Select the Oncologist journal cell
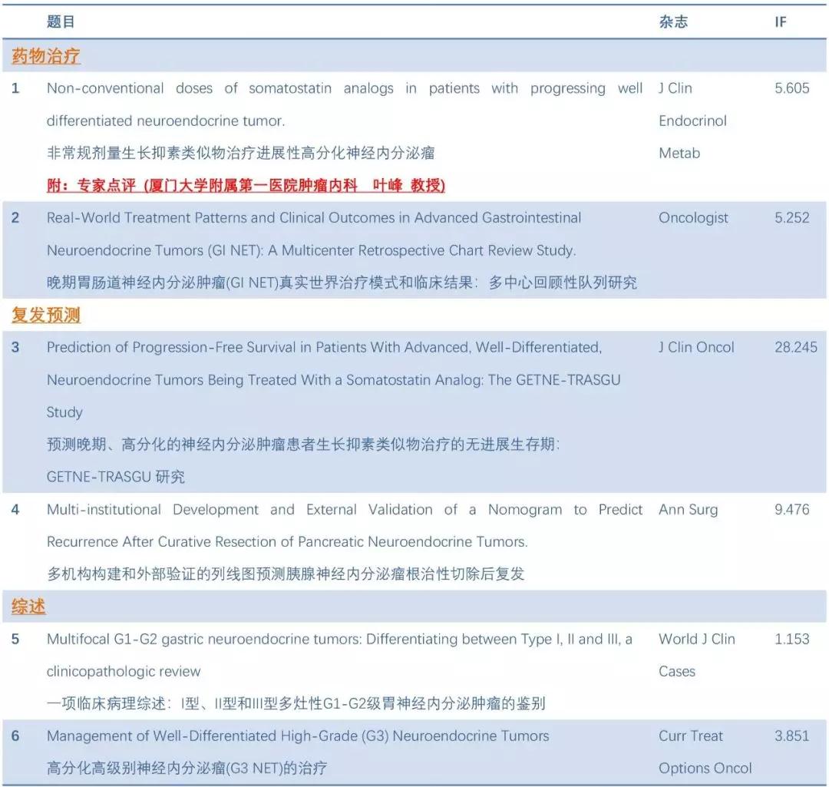Image resolution: width=829 pixels, height=787 pixels. [693, 218]
